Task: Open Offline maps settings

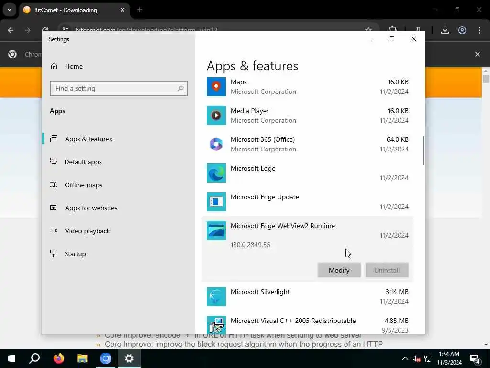Action: coord(118,185)
